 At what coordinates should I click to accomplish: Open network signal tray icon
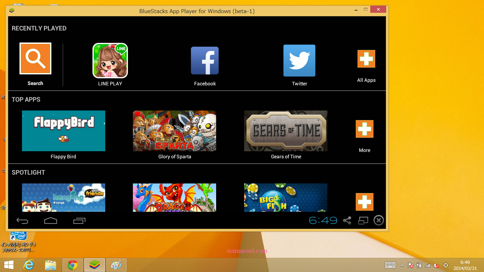click(x=428, y=265)
